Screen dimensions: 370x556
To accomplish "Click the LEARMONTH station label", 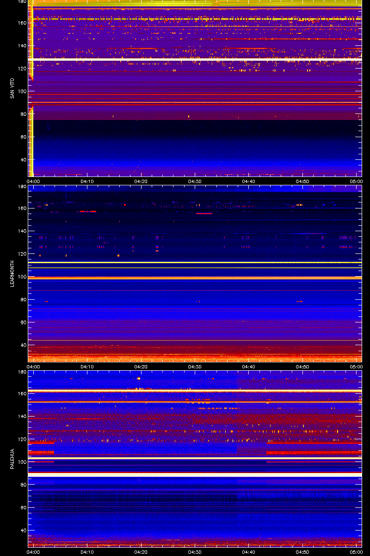I will [x=12, y=273].
